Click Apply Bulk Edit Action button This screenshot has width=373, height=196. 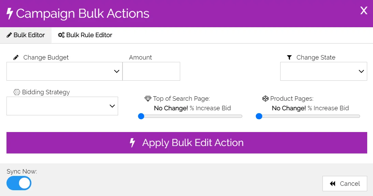coord(187,143)
